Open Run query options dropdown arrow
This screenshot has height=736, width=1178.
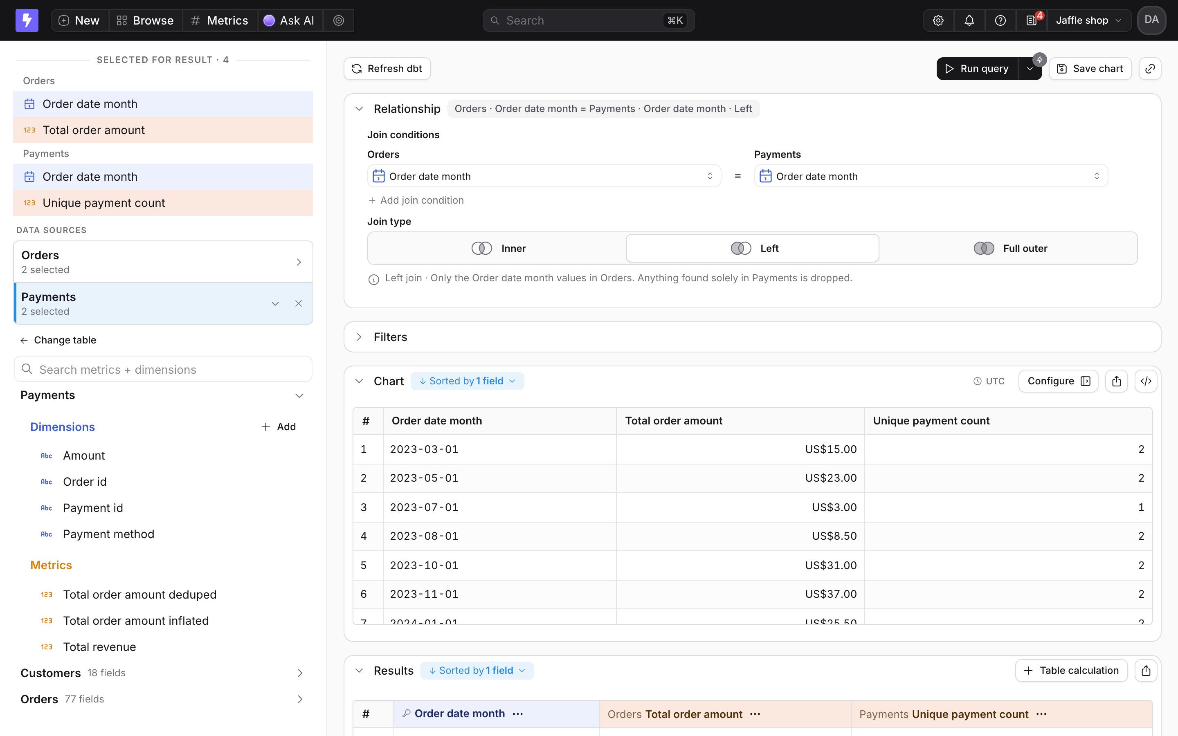coord(1029,69)
